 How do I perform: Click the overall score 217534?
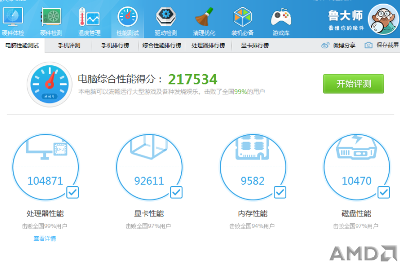click(x=193, y=79)
